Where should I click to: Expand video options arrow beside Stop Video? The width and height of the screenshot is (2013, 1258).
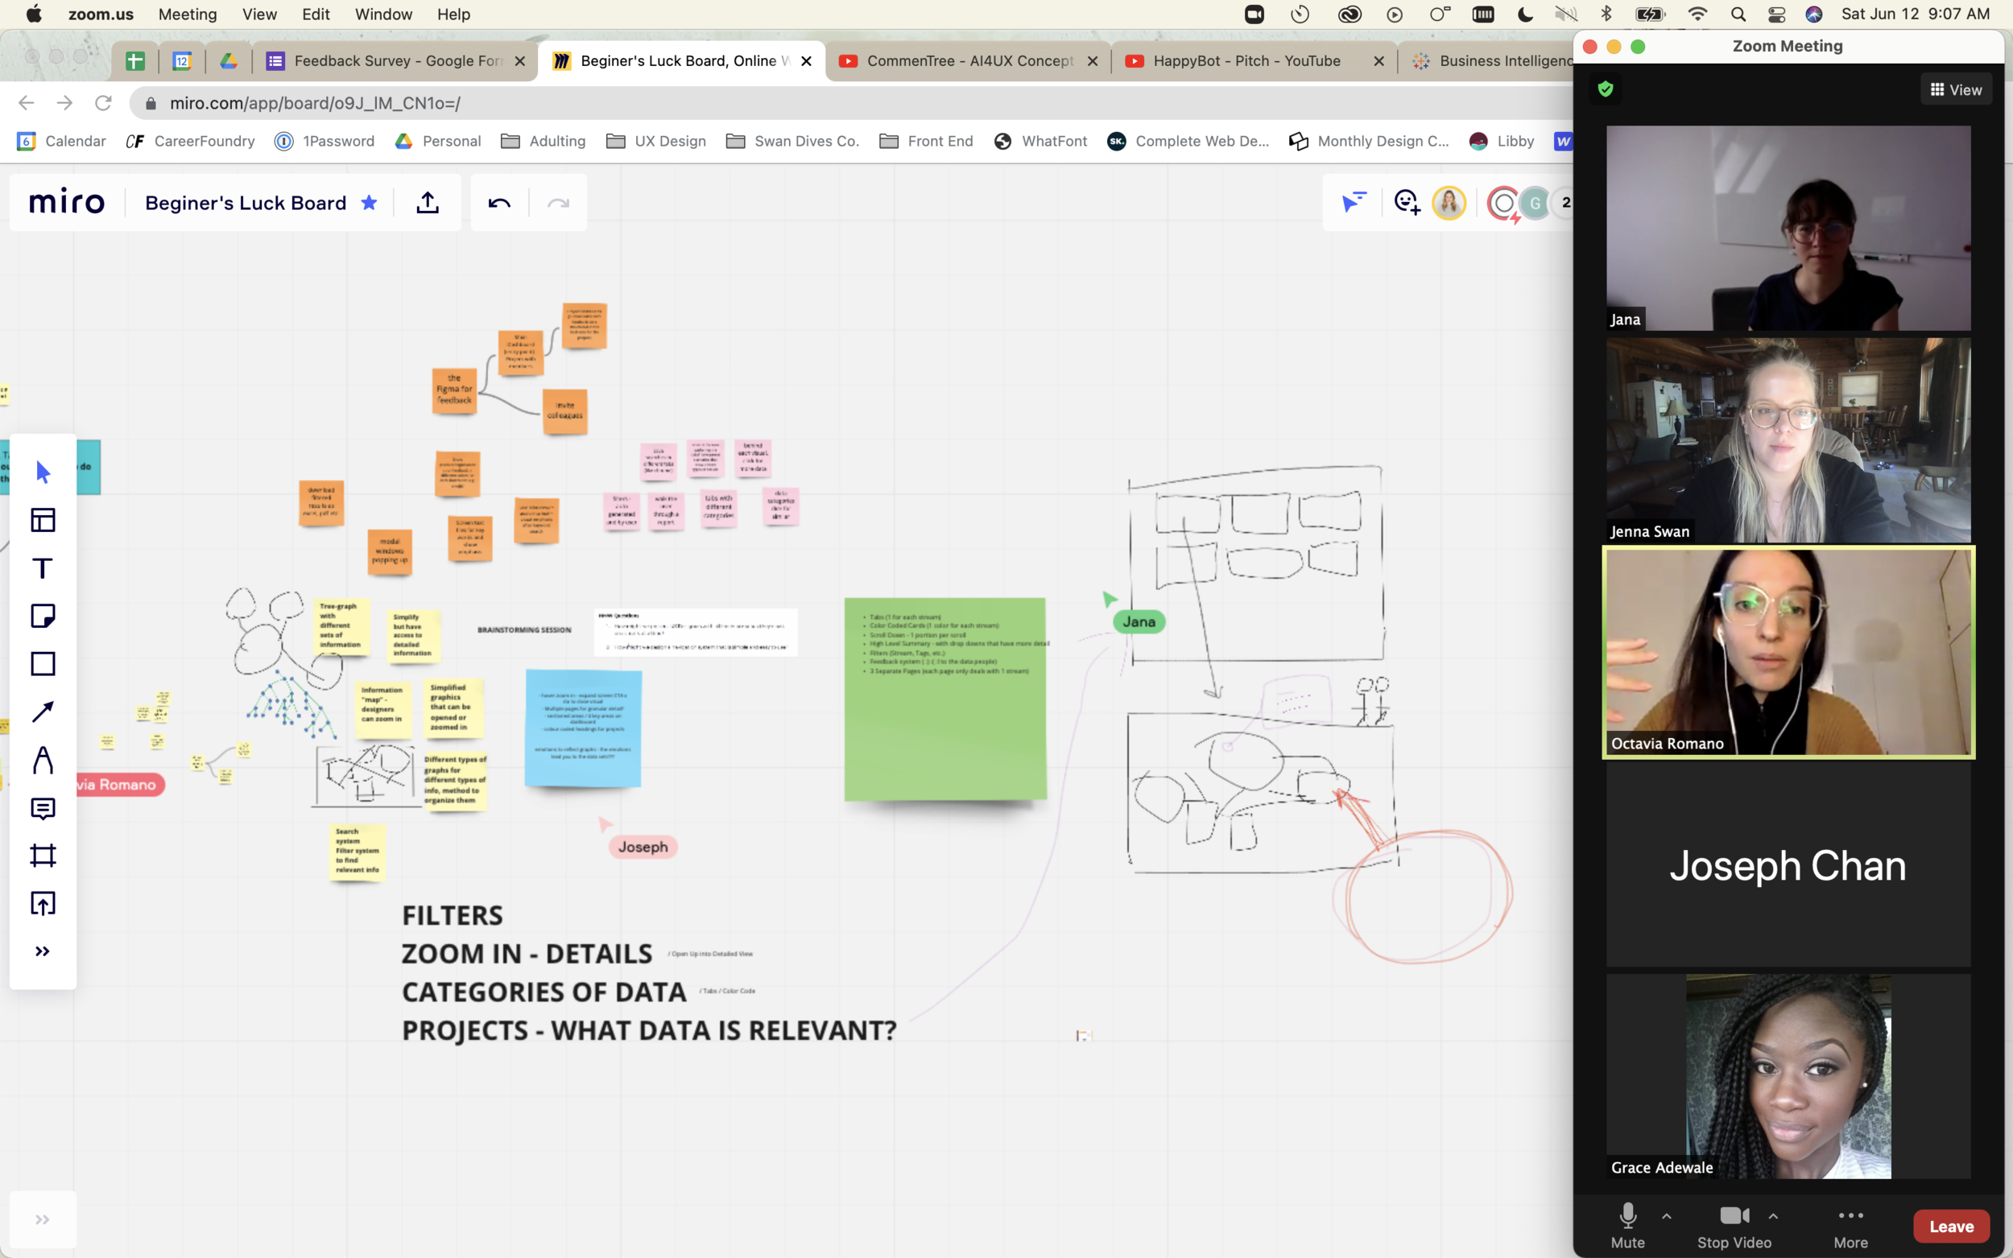point(1773,1215)
